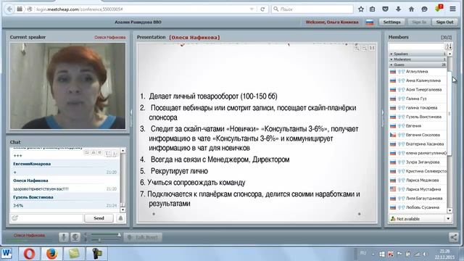Click the Firefox chat smiley icon

tap(424, 9)
